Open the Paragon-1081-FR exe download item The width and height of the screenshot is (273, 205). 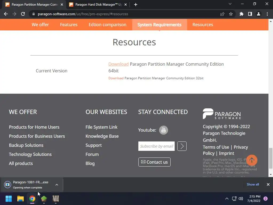tap(28, 185)
